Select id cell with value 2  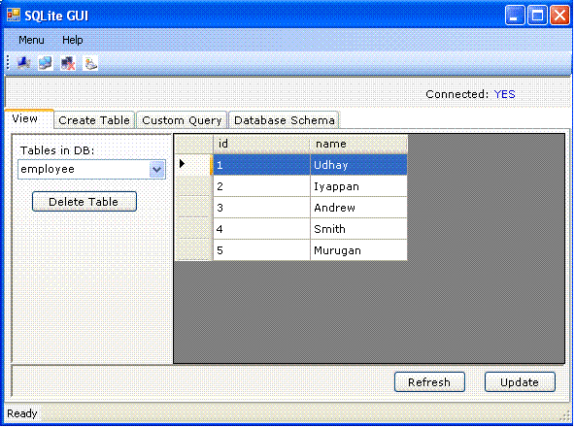(x=261, y=186)
